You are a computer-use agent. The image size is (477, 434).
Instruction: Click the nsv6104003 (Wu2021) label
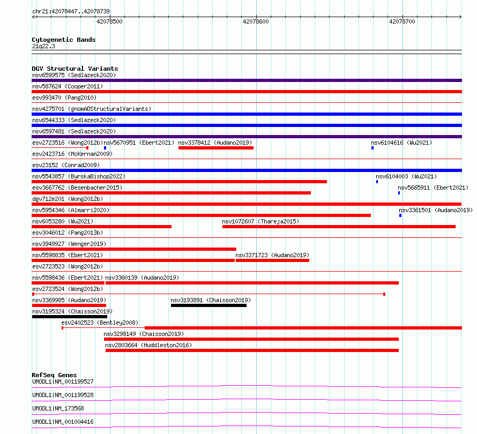pyautogui.click(x=406, y=176)
